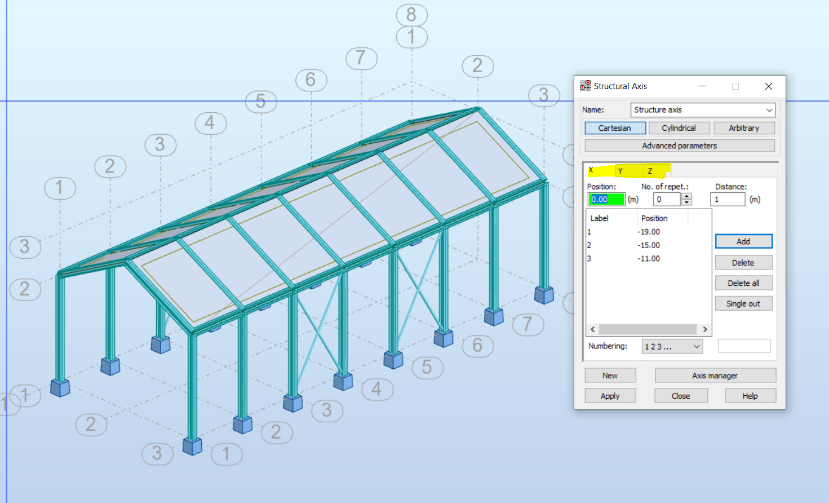This screenshot has width=829, height=503.
Task: Click the No. of repet. field
Action: pos(667,199)
